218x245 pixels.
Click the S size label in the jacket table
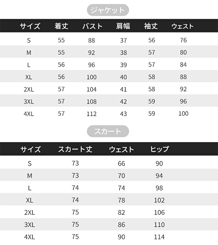tap(29, 40)
